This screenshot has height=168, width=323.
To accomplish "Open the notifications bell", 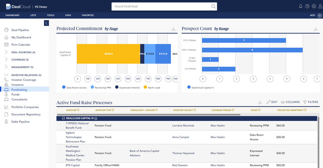I will point(300,6).
